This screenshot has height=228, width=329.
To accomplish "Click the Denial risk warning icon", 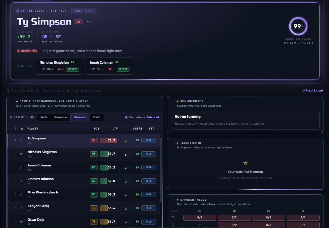I will coord(18,51).
